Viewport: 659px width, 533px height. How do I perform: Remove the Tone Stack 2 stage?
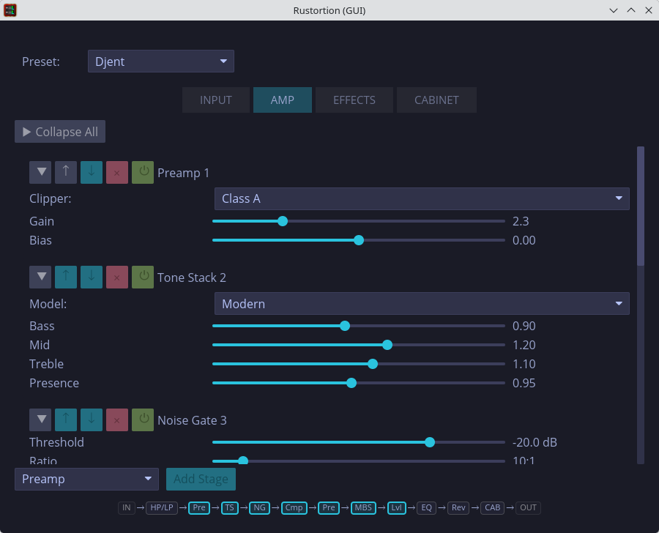pyautogui.click(x=117, y=277)
